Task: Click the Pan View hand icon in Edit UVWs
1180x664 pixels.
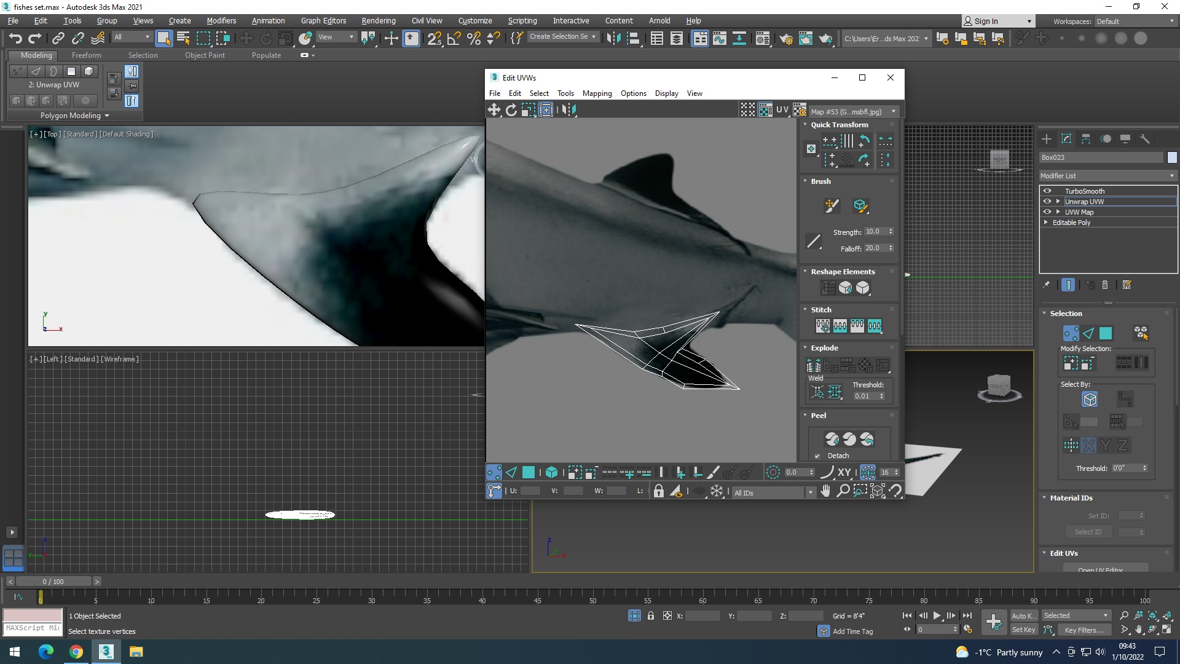Action: [x=825, y=491]
